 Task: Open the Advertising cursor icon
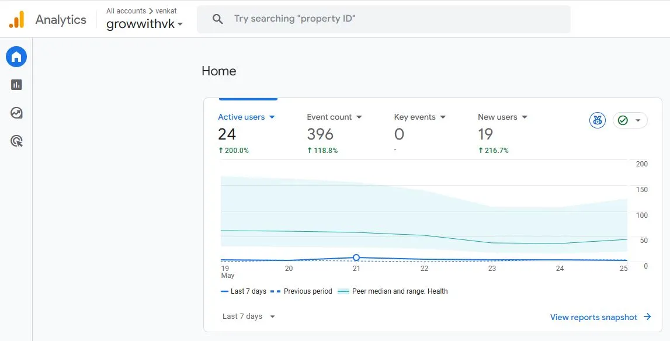click(16, 141)
